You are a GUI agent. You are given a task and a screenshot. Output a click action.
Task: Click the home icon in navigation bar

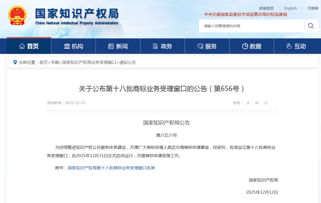[x=22, y=46]
